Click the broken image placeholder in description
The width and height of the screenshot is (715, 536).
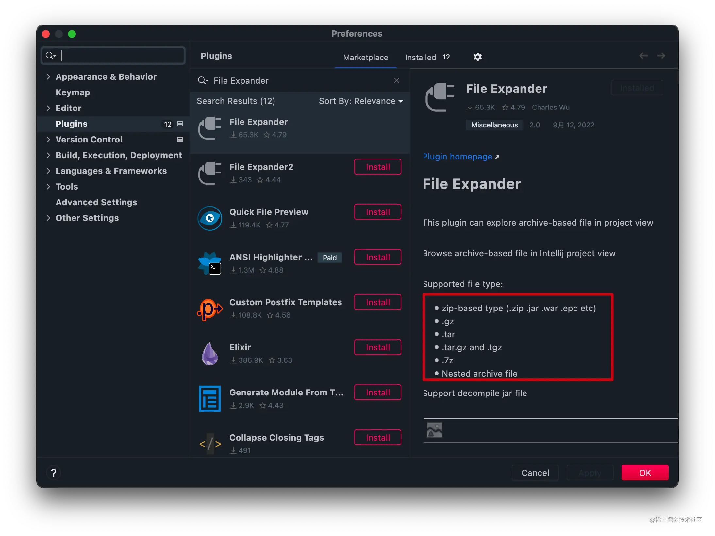point(434,430)
